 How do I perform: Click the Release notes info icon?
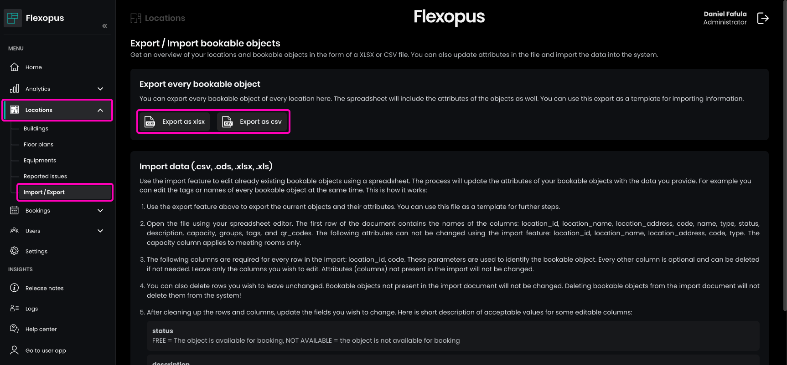pos(15,288)
